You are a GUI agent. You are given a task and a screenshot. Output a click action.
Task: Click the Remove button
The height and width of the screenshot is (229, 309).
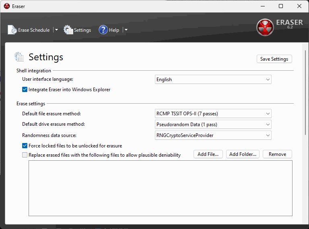point(277,154)
